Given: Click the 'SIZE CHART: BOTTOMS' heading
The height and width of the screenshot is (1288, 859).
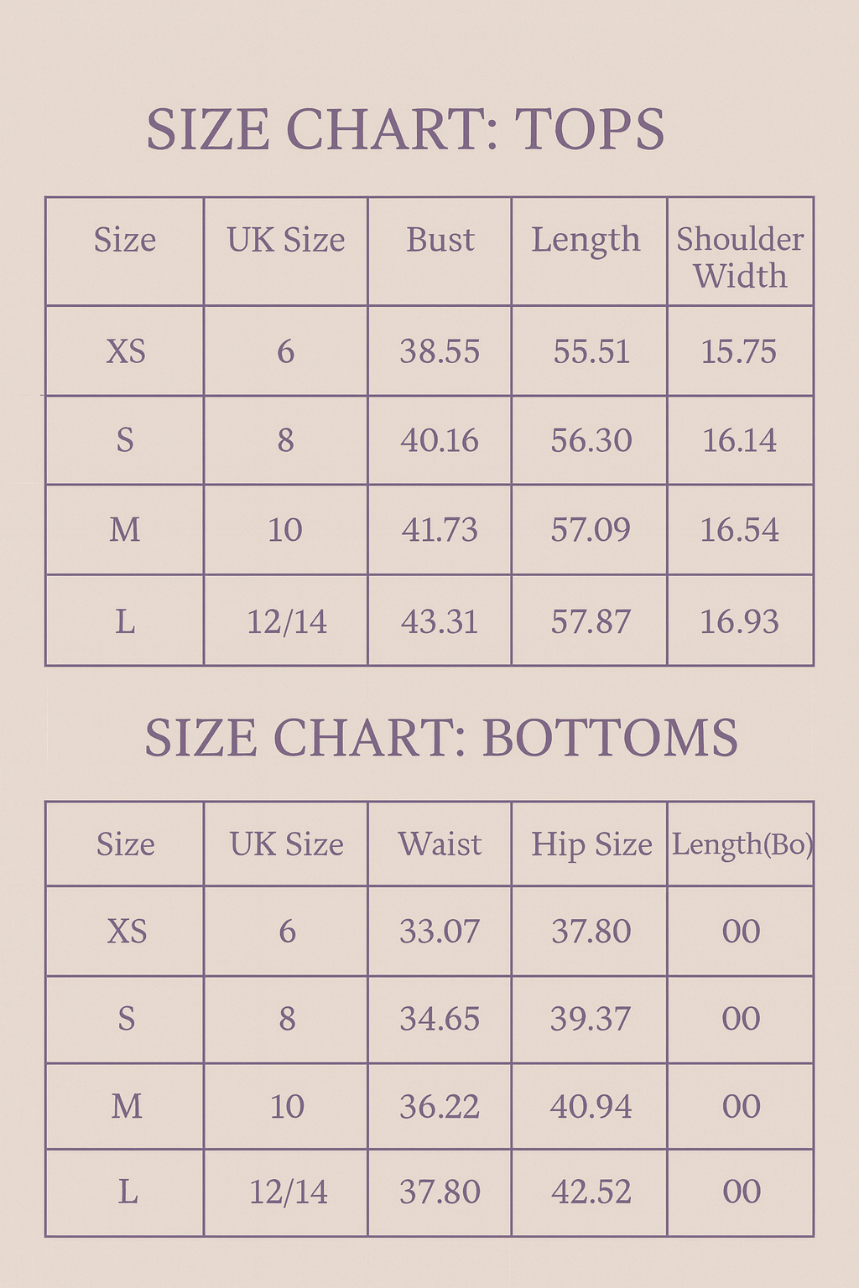Looking at the screenshot, I should pos(441,738).
